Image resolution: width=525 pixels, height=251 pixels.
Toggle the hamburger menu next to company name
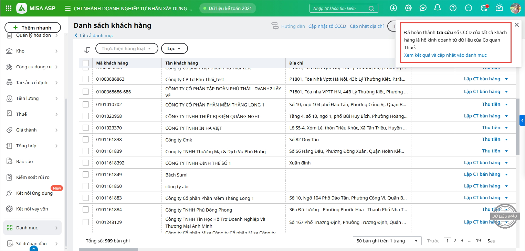coord(68,8)
